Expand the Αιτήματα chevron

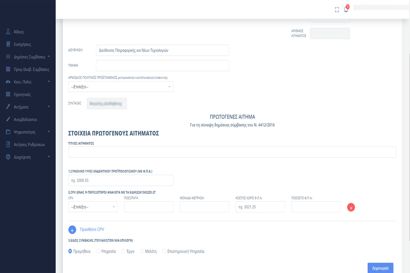(x=49, y=107)
